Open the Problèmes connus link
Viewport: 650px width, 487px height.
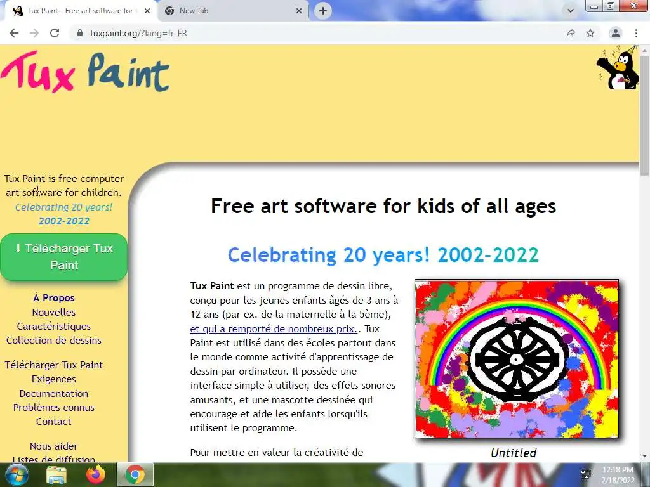[54, 408]
